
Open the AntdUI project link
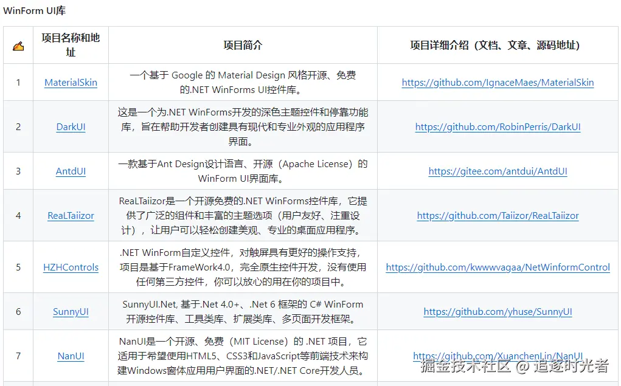click(71, 171)
